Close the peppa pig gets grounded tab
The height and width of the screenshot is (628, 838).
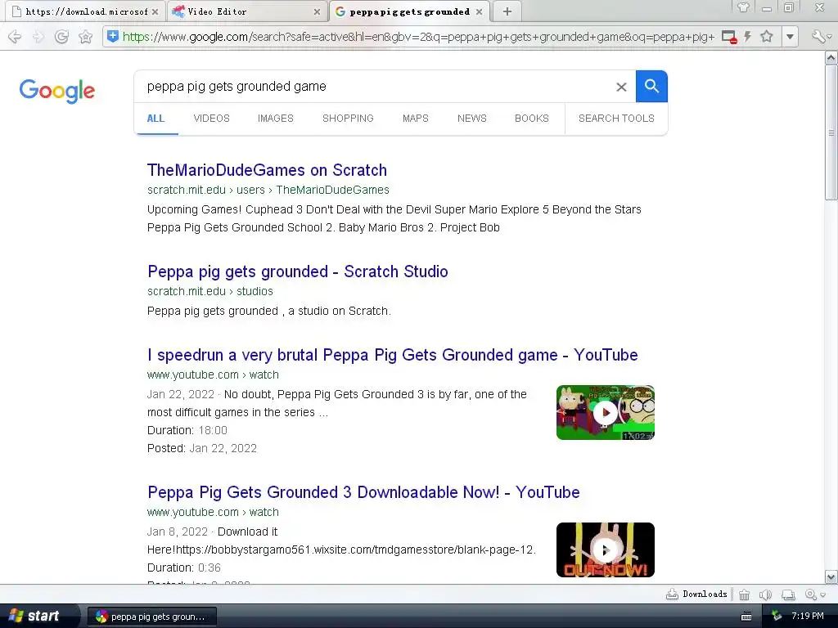click(479, 11)
